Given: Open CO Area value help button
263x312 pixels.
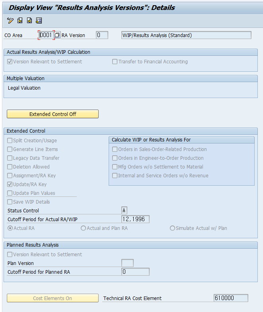Looking at the screenshot, I should point(57,35).
